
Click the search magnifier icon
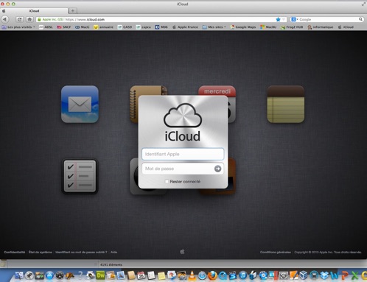coord(360,19)
